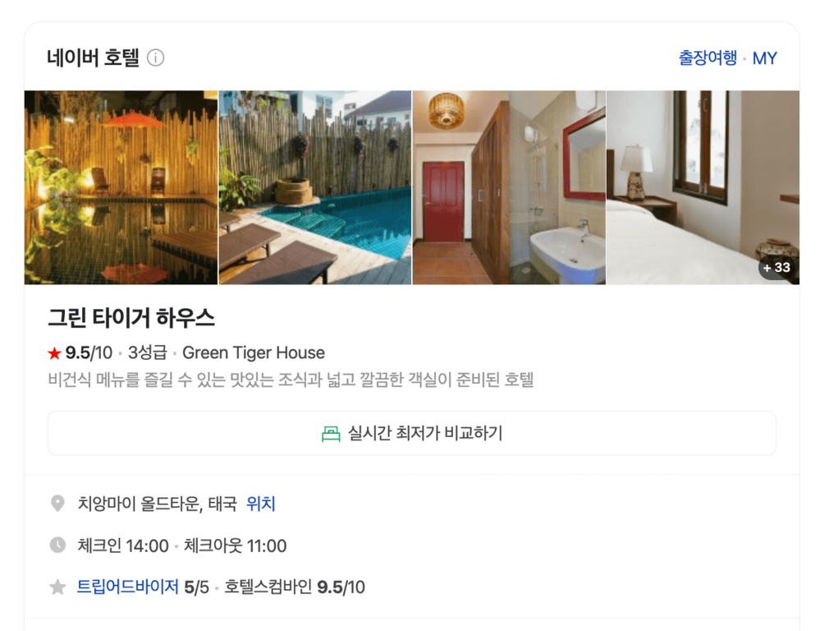Open the 위치 location link
The width and height of the screenshot is (820, 631).
click(x=260, y=504)
